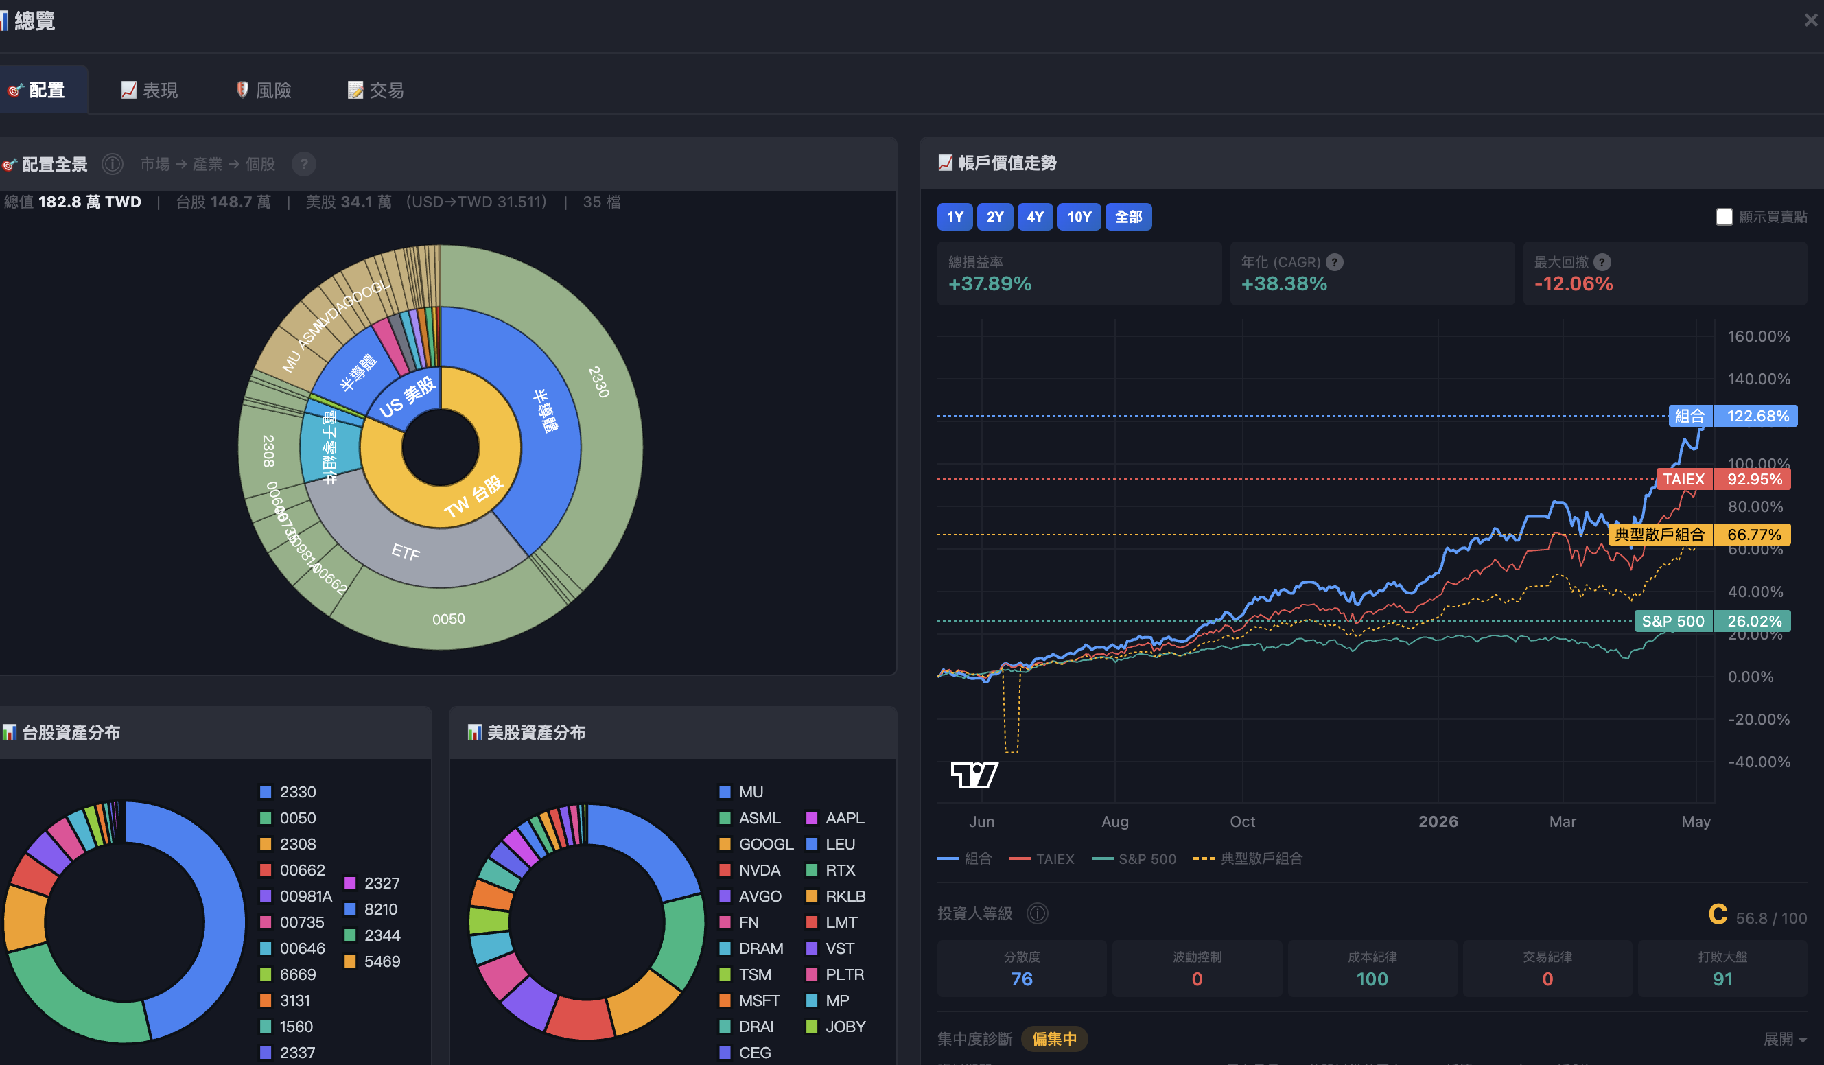Open info icon beside 投資人等級

tap(1037, 913)
